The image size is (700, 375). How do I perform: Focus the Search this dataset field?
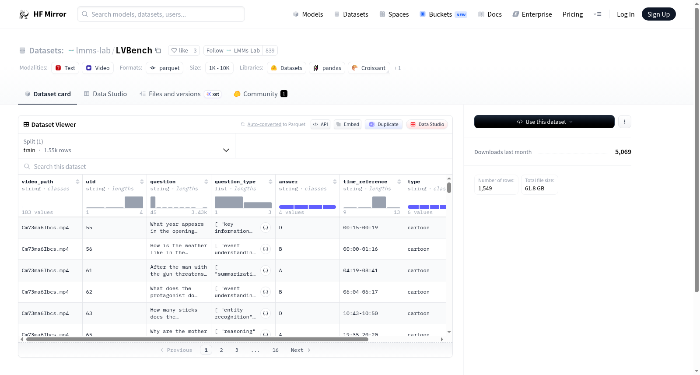(x=235, y=166)
